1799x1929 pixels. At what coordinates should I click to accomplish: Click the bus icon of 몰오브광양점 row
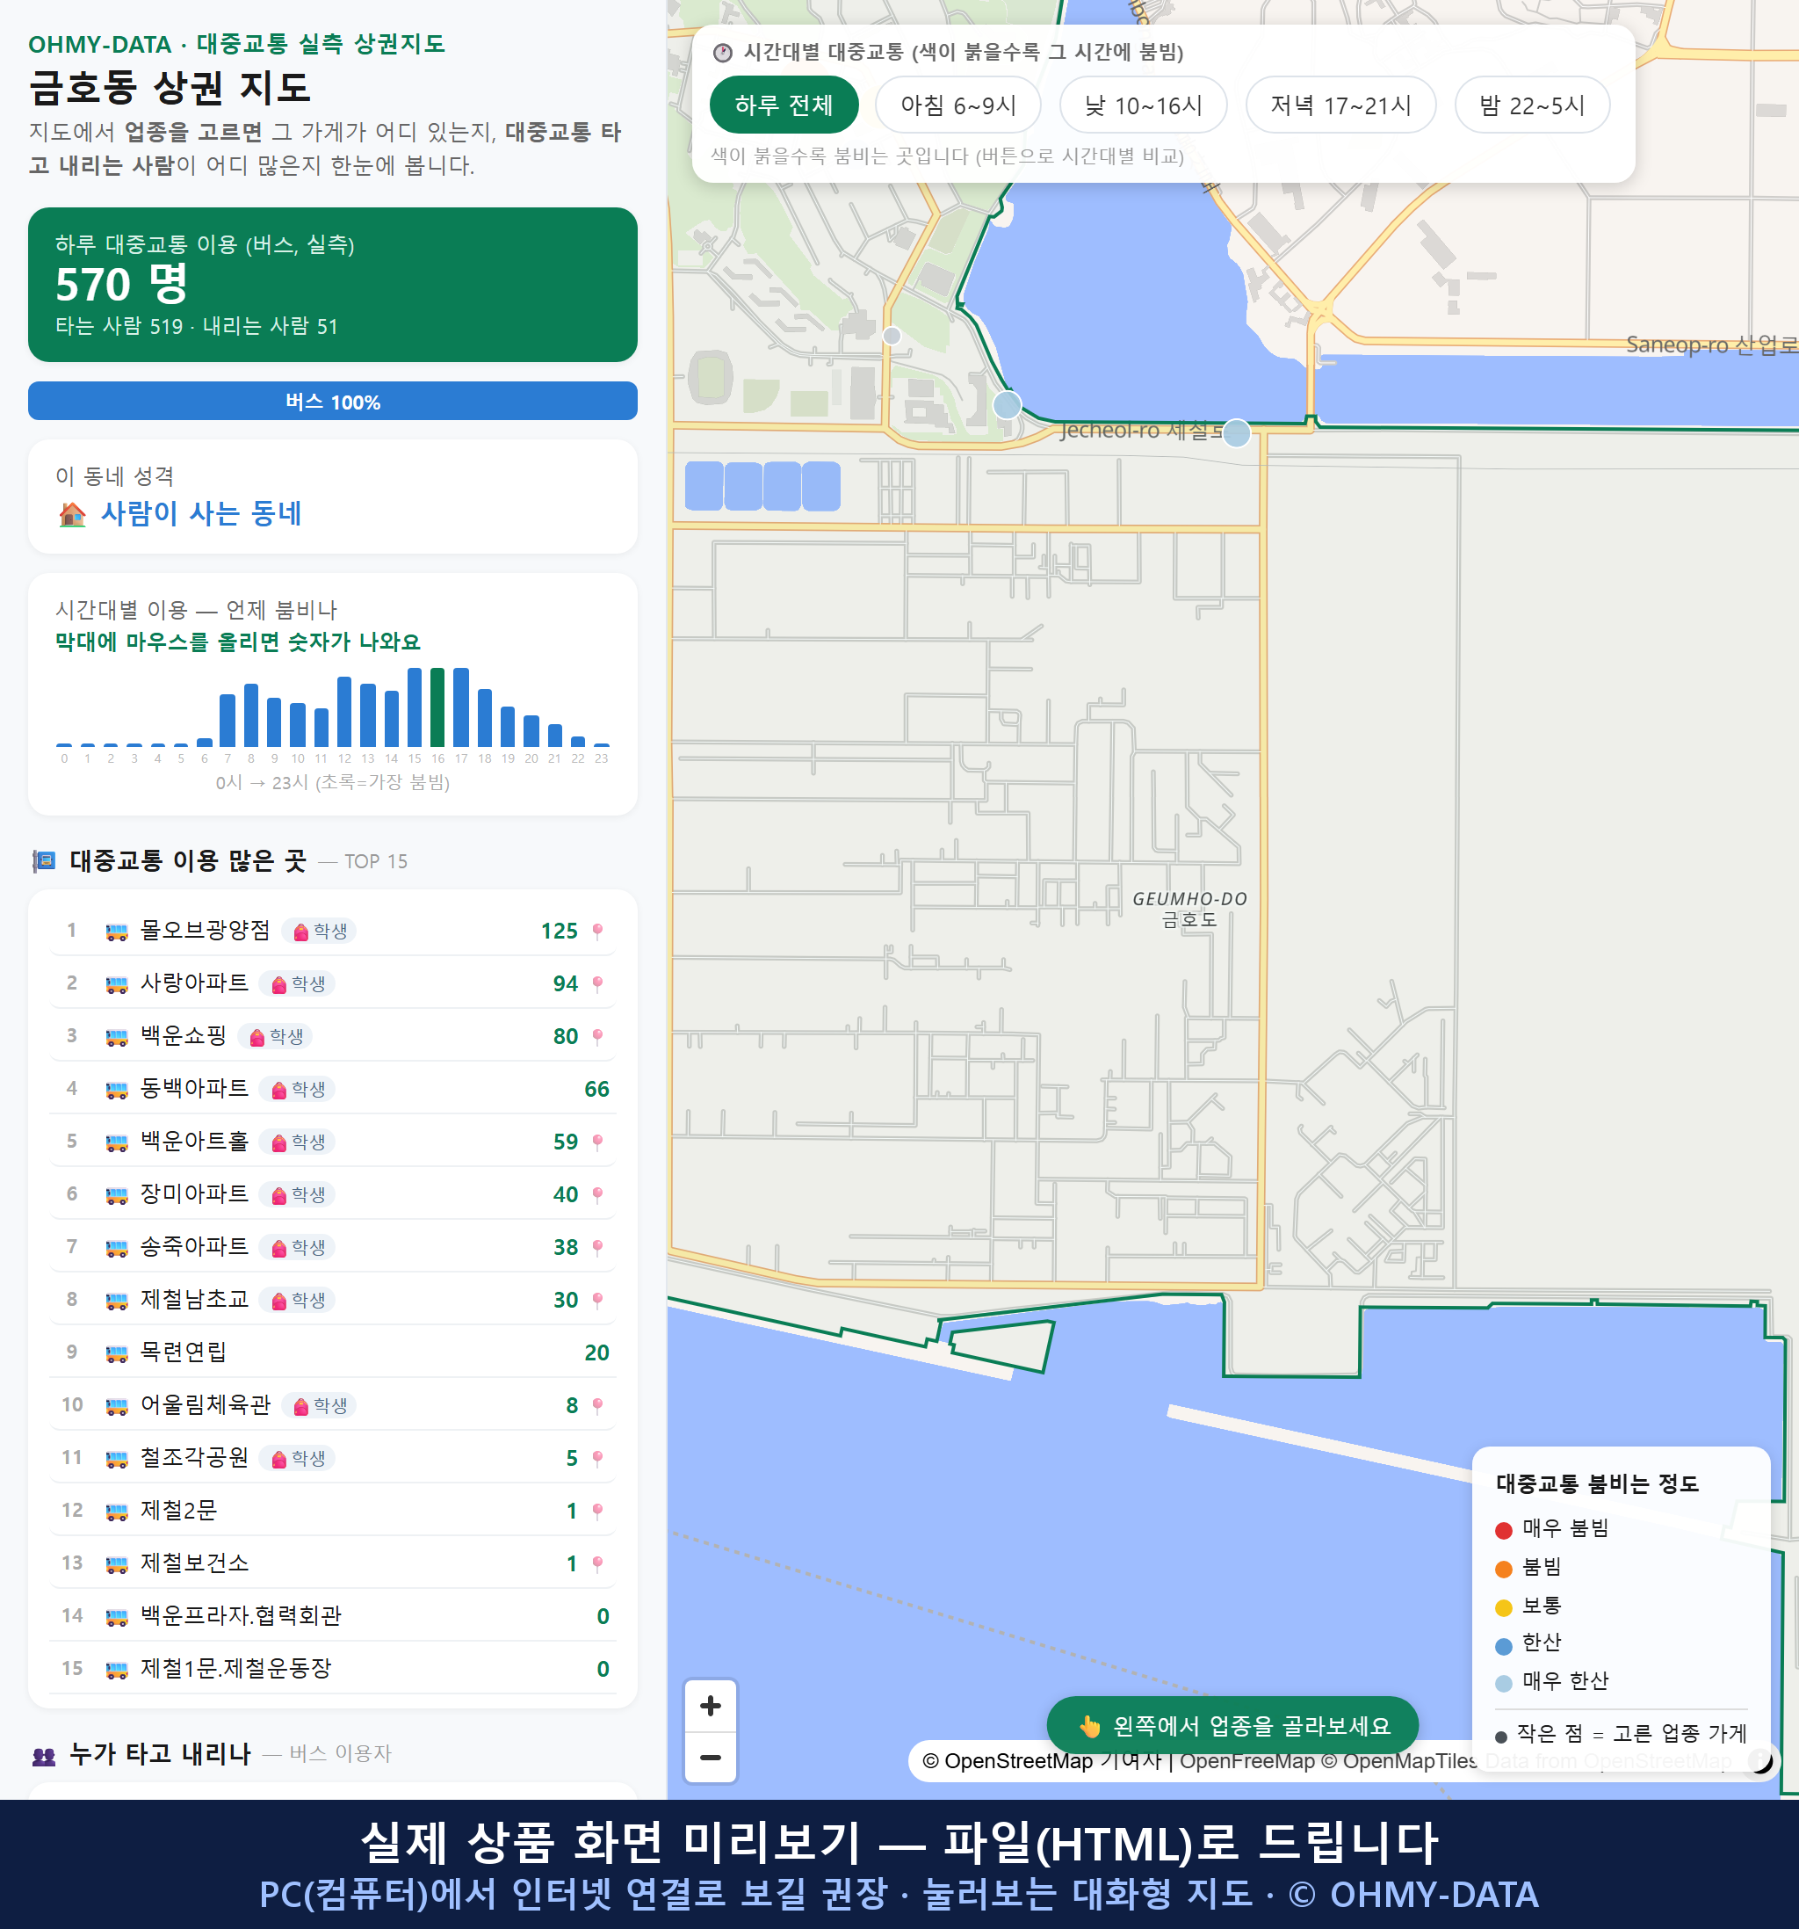116,932
